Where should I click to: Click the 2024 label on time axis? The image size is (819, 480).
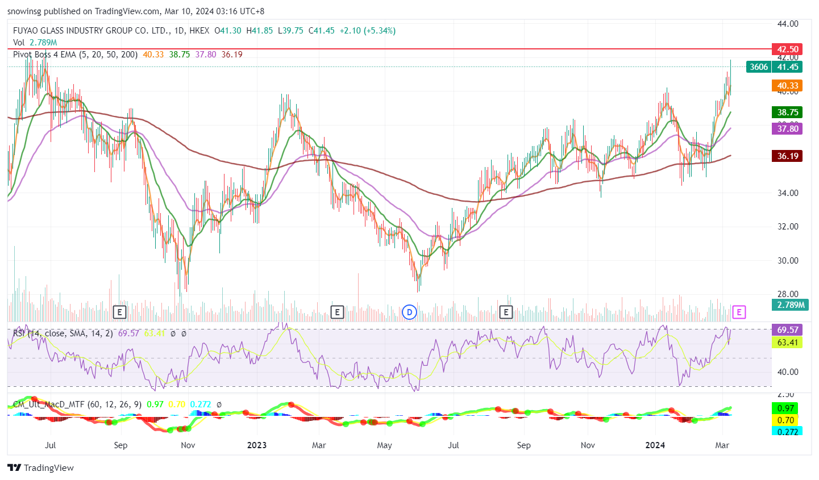655,445
